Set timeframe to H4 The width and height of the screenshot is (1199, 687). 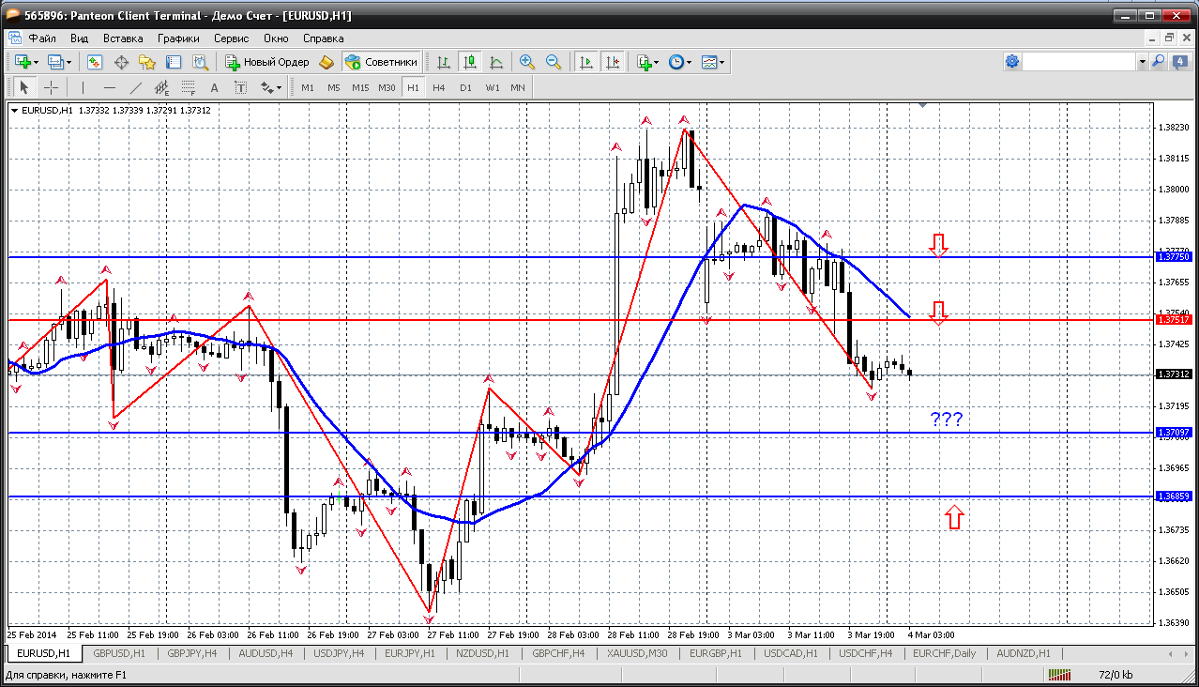click(439, 87)
